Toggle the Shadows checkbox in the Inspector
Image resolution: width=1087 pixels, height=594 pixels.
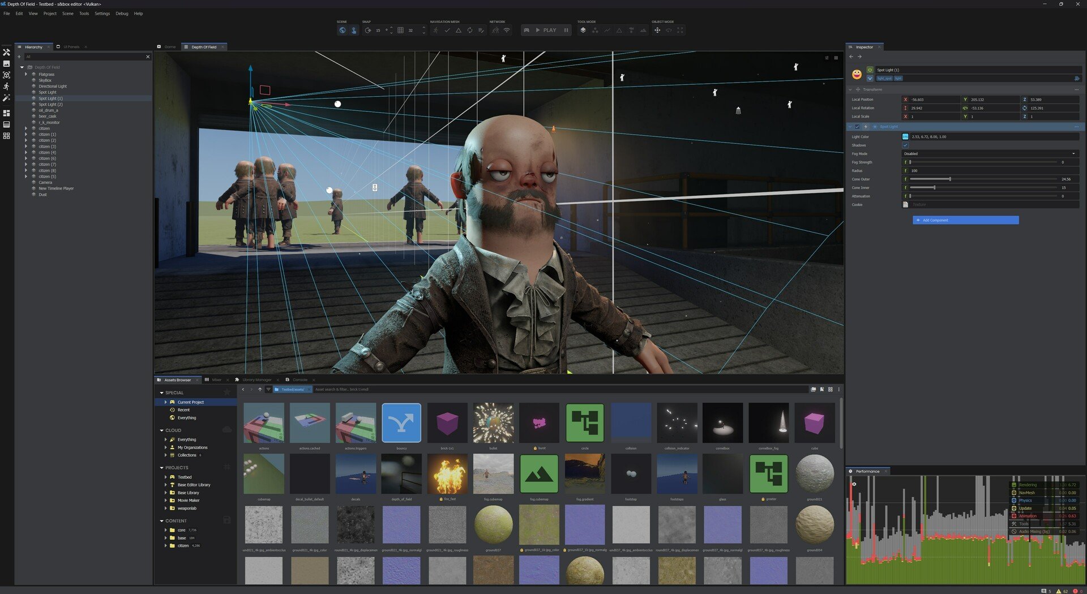(x=905, y=145)
